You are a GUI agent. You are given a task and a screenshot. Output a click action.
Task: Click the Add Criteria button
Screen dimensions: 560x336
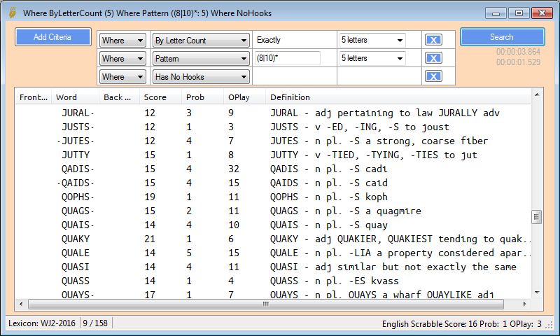coord(53,37)
